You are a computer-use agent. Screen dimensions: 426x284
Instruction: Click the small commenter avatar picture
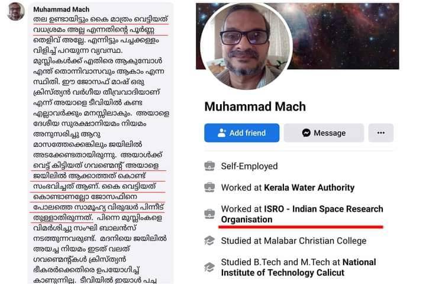coord(16,11)
